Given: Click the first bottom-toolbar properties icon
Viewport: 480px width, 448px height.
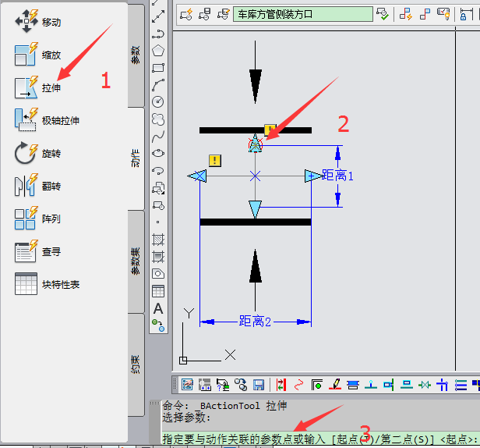Looking at the screenshot, I should (x=187, y=385).
